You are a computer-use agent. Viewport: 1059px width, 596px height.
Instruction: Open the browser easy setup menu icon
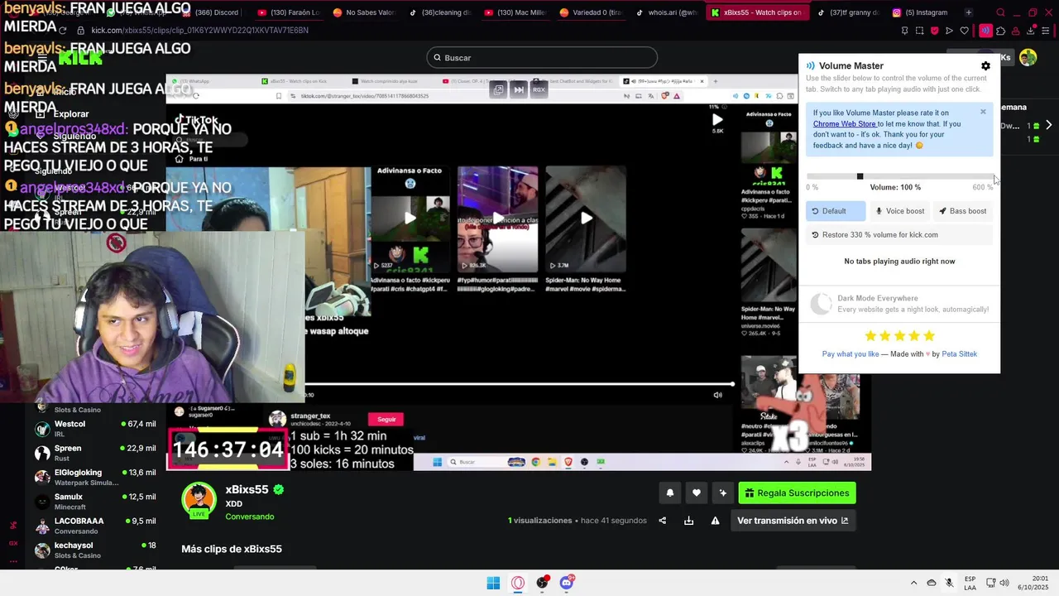(x=1046, y=31)
